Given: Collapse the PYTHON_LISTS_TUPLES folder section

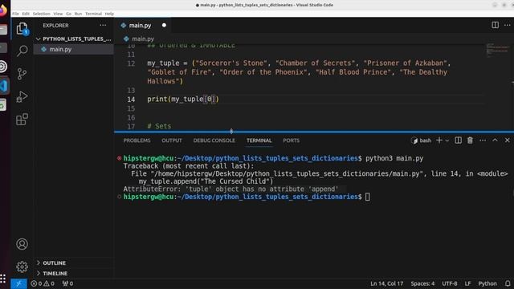Looking at the screenshot, I should 74,39.
